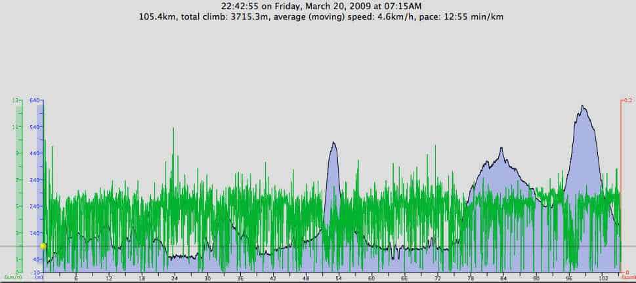The height and width of the screenshot is (283, 636).
Task: Click the '24' distance axis label
Action: point(175,278)
